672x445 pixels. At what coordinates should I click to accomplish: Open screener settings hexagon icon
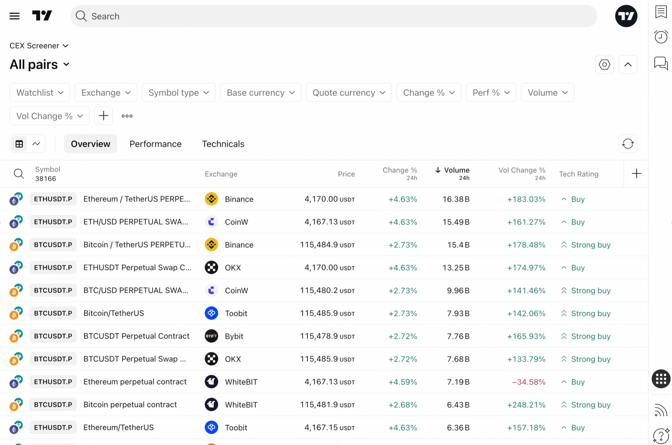(x=605, y=65)
